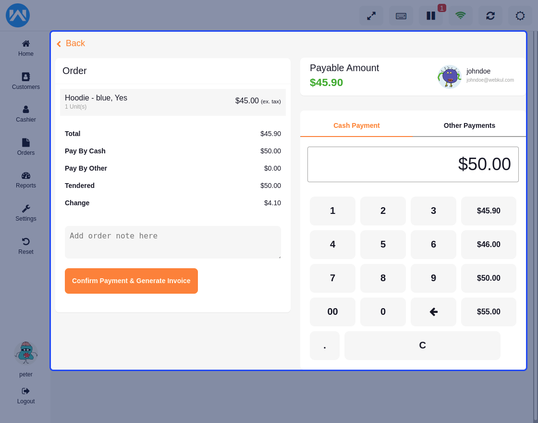Select the Cash Payment tab

click(x=356, y=125)
